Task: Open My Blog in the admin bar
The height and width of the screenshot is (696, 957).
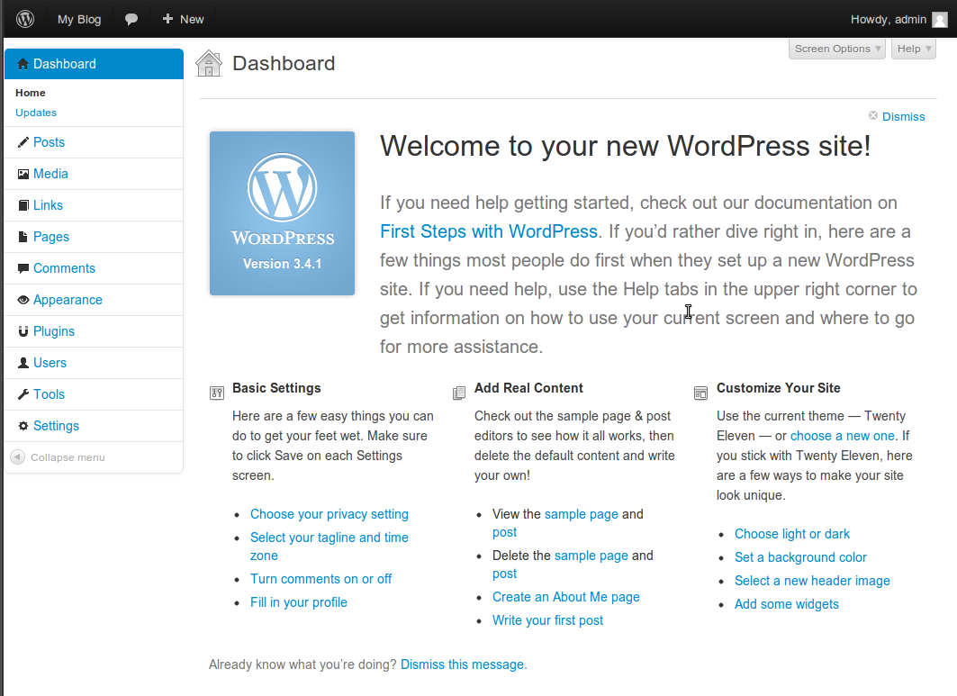Action: (79, 20)
